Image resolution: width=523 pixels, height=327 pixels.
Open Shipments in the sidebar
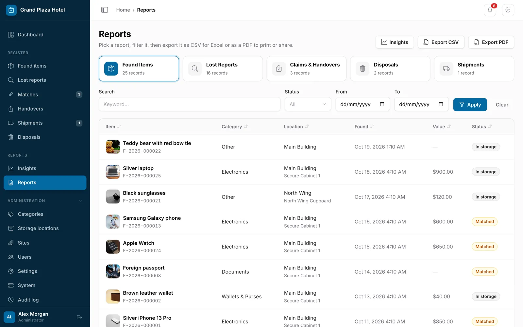pos(45,123)
